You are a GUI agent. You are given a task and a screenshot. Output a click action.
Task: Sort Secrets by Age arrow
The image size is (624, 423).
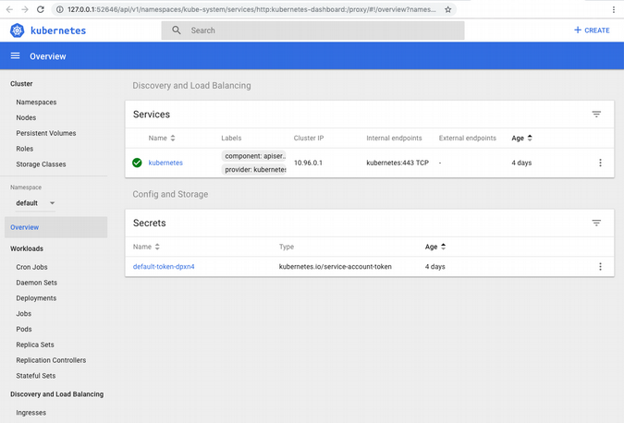tap(444, 247)
